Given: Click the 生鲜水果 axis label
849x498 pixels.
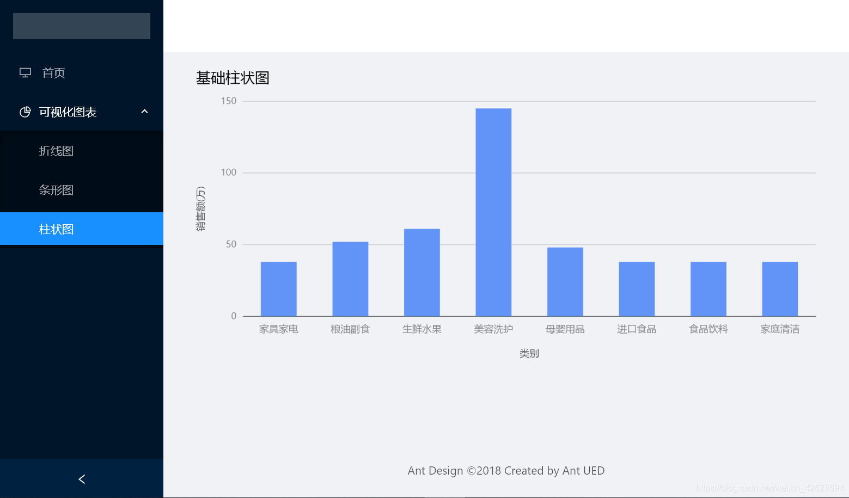Looking at the screenshot, I should (x=422, y=329).
